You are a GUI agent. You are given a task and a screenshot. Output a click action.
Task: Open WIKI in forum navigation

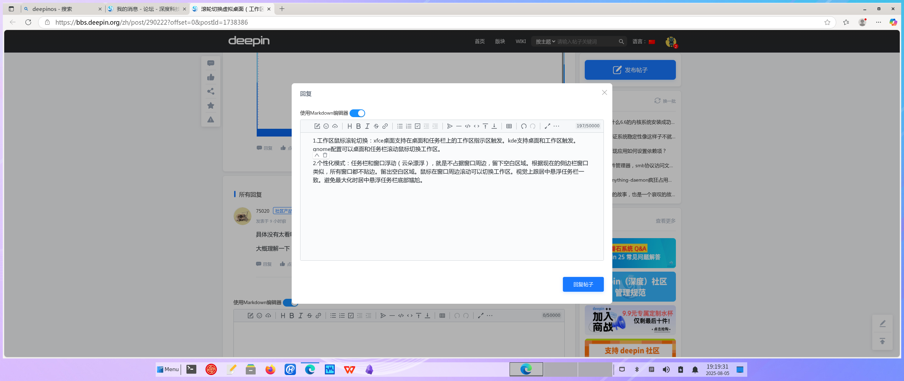pos(521,41)
